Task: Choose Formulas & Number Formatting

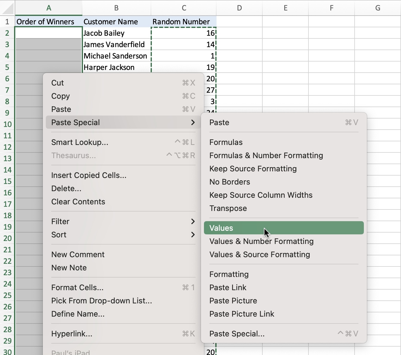Action: [284, 155]
